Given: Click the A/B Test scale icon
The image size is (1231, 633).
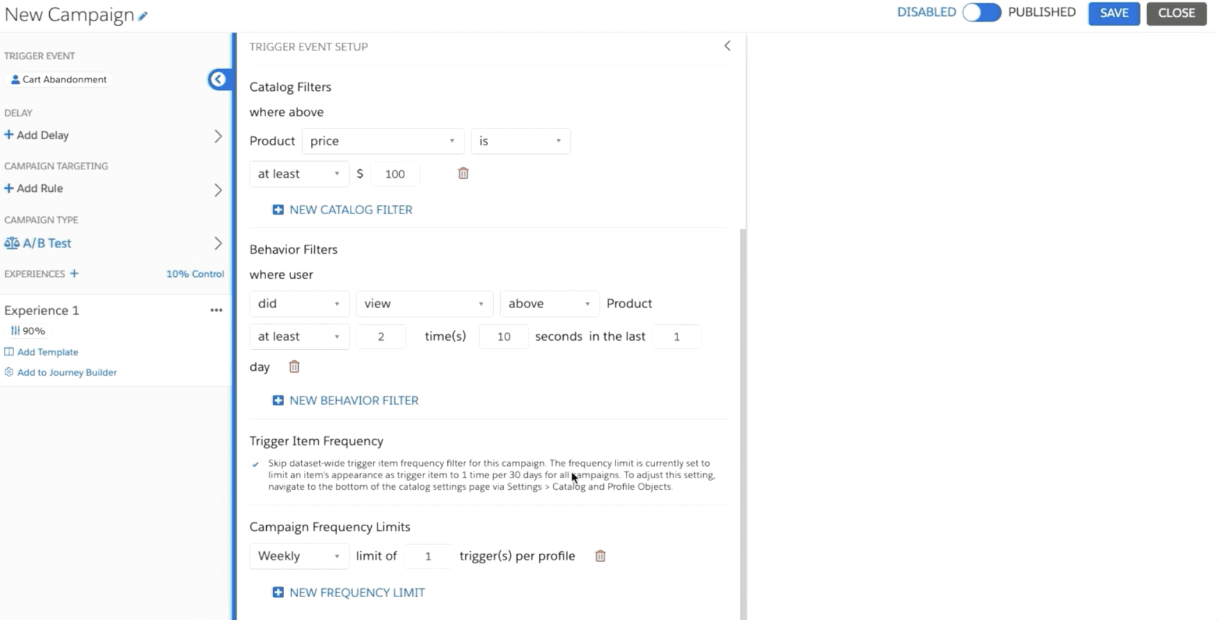Looking at the screenshot, I should 12,244.
